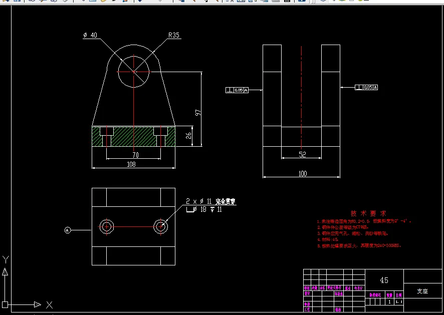Click the '设计' title block label
The height and width of the screenshot is (315, 444).
[307, 293]
